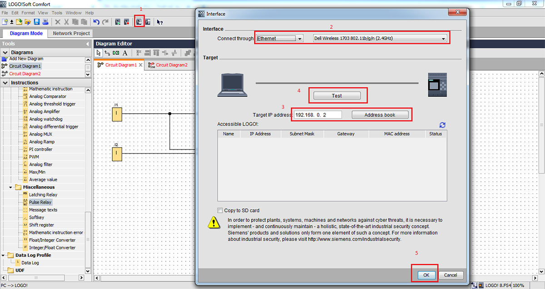This screenshot has width=545, height=289.
Task: Close the Circuit Diagram1 tab
Action: click(141, 65)
